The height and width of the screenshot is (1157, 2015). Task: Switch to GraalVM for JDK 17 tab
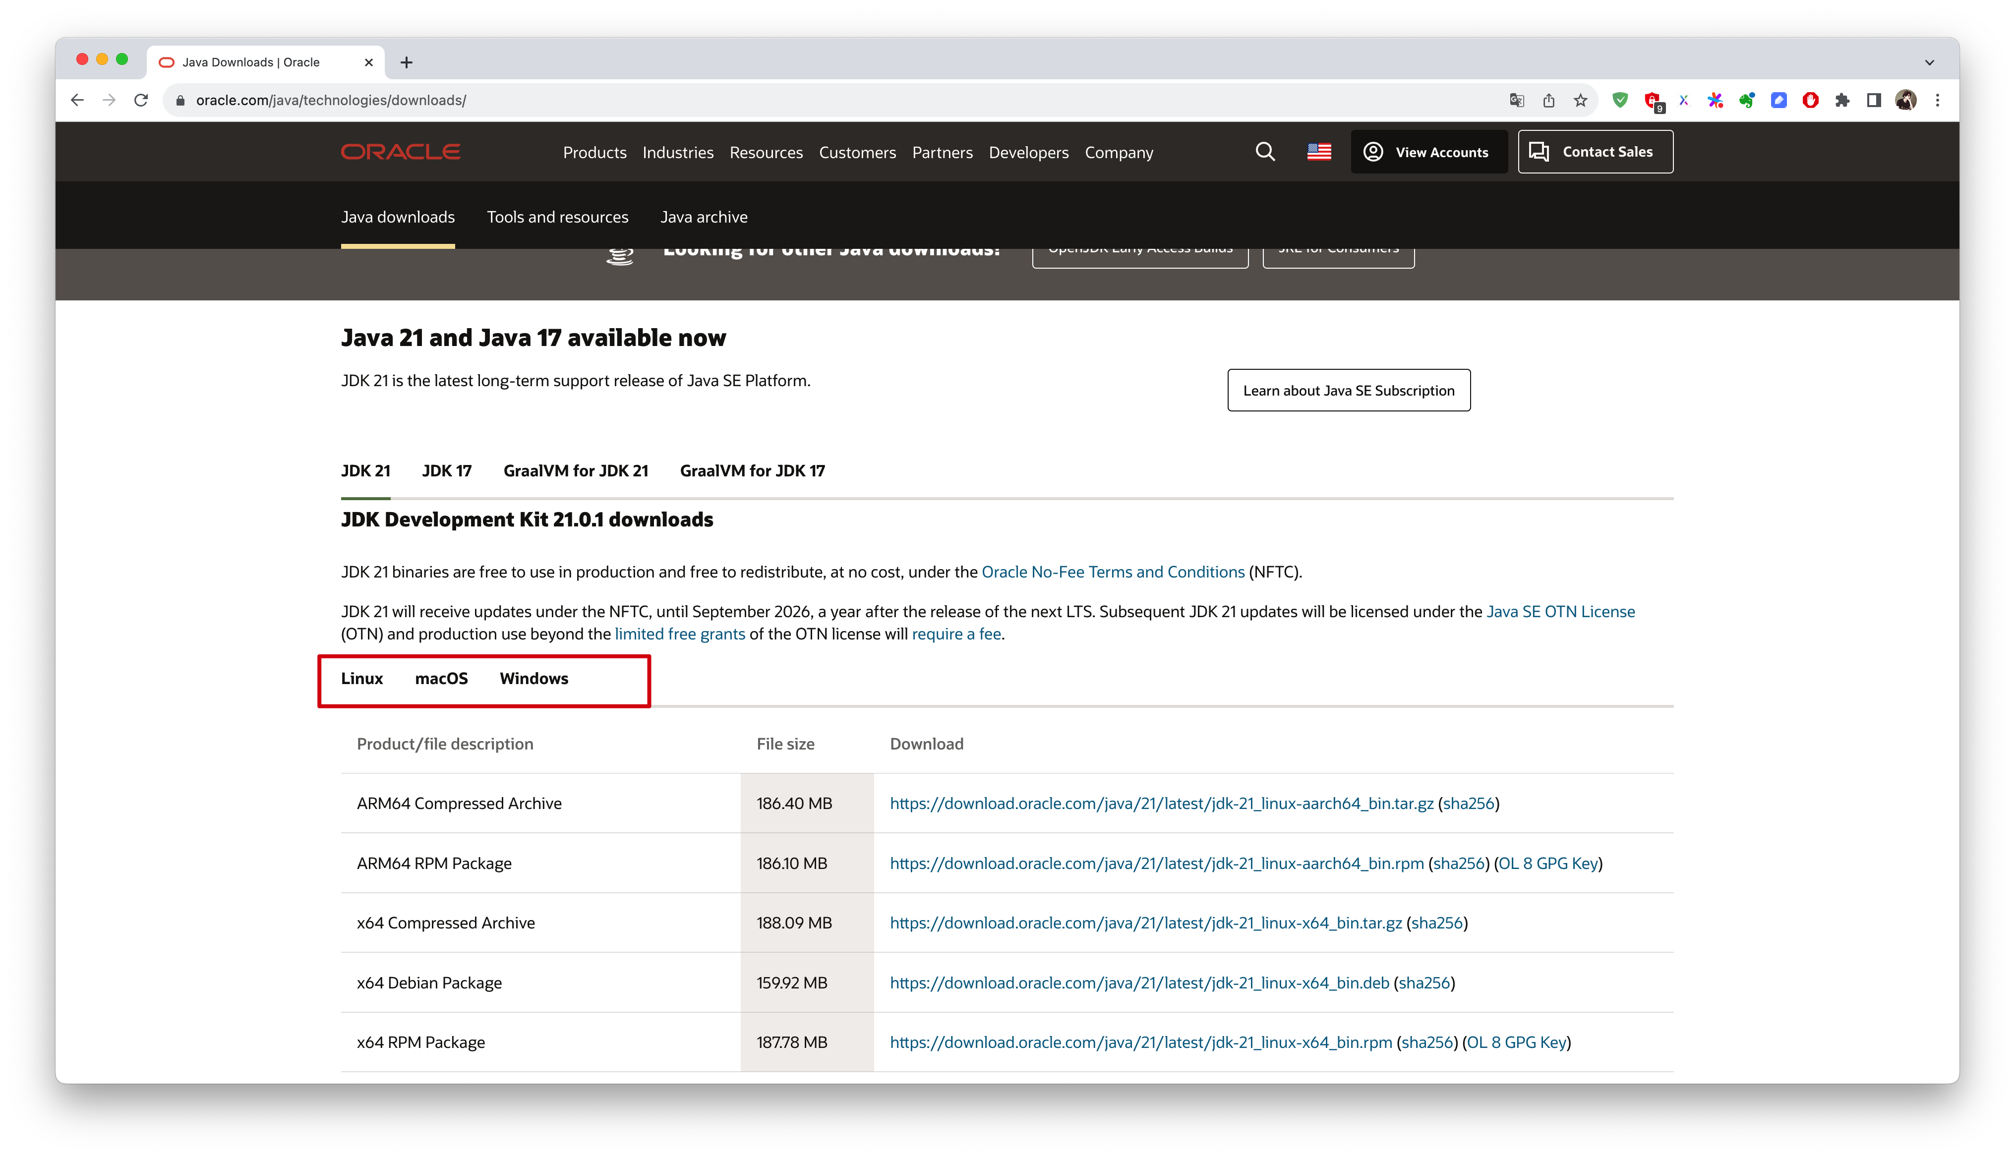pos(753,470)
